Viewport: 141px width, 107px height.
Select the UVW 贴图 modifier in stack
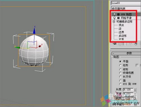(126, 15)
